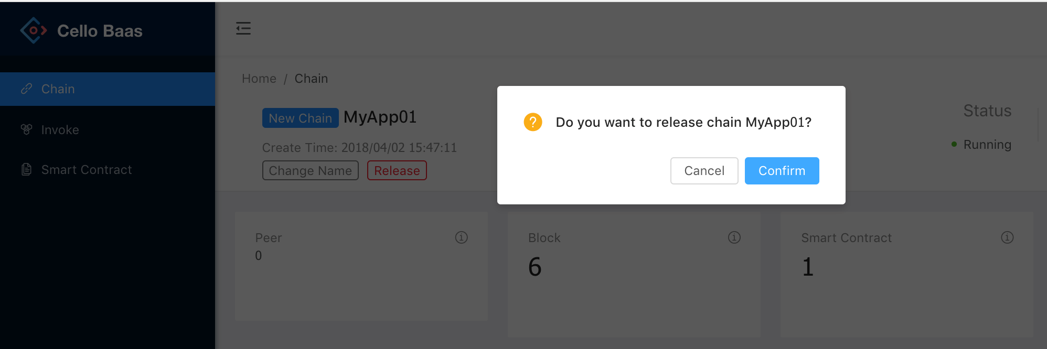Click the Smart Contract document icon
Viewport: 1047px width, 349px height.
pos(26,169)
